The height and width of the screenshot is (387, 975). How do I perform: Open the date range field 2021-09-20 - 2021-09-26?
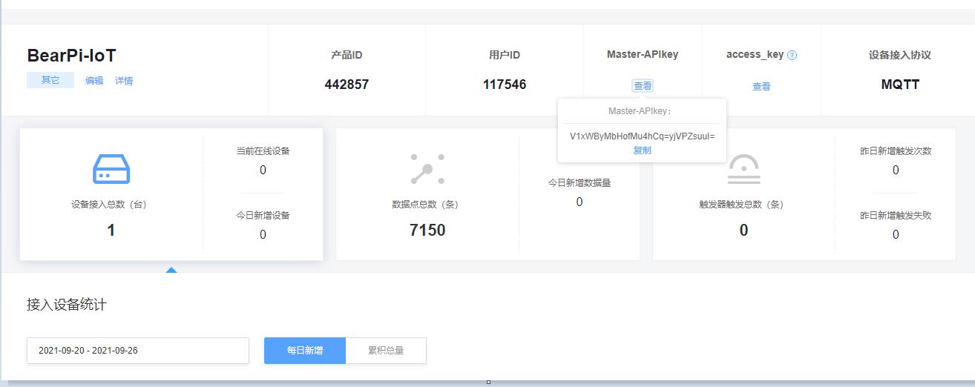(x=138, y=351)
